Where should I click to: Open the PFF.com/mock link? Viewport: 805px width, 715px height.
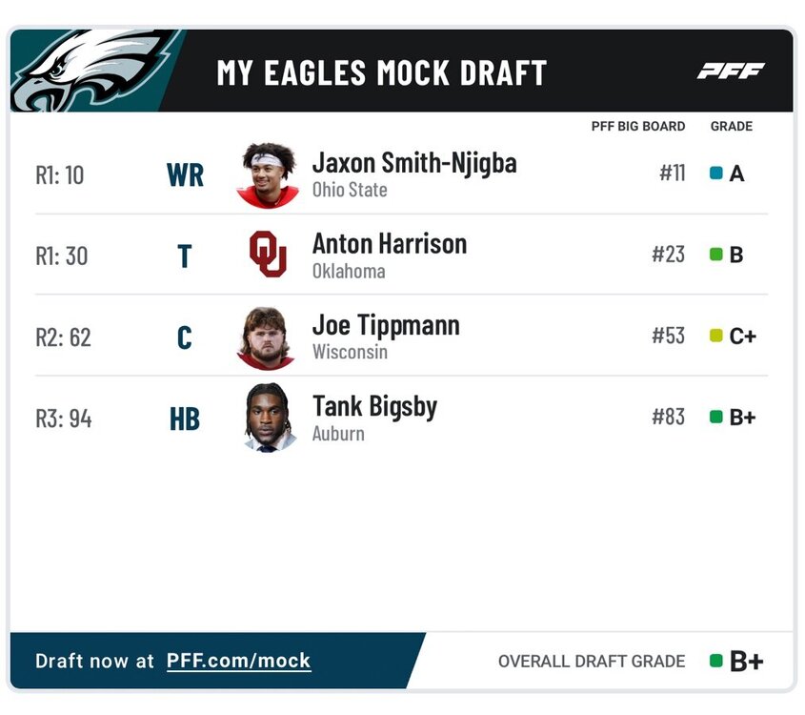[238, 661]
